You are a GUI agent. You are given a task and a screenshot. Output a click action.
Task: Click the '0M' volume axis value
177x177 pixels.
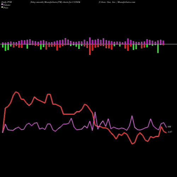[x=169, y=127]
